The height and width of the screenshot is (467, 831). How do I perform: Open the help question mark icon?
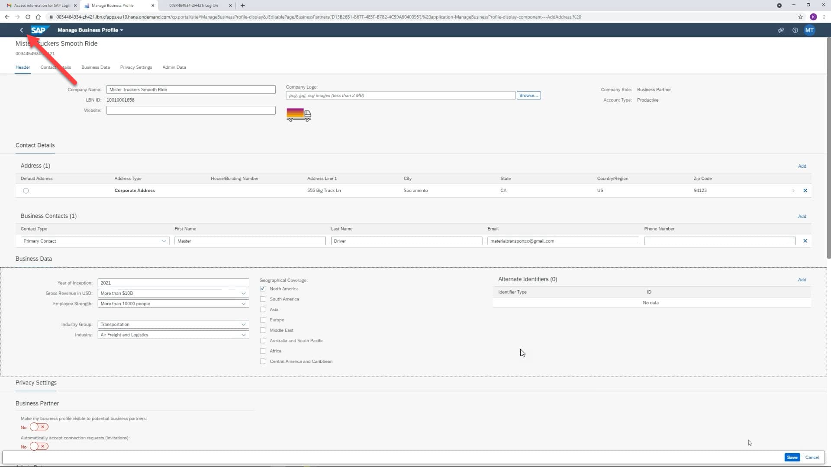795,30
